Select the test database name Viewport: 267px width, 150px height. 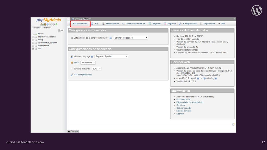tap(39, 48)
